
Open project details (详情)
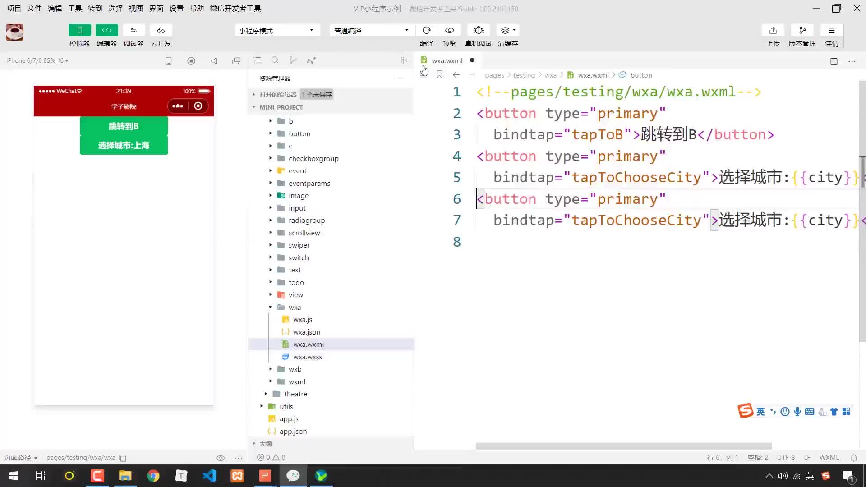pyautogui.click(x=832, y=30)
